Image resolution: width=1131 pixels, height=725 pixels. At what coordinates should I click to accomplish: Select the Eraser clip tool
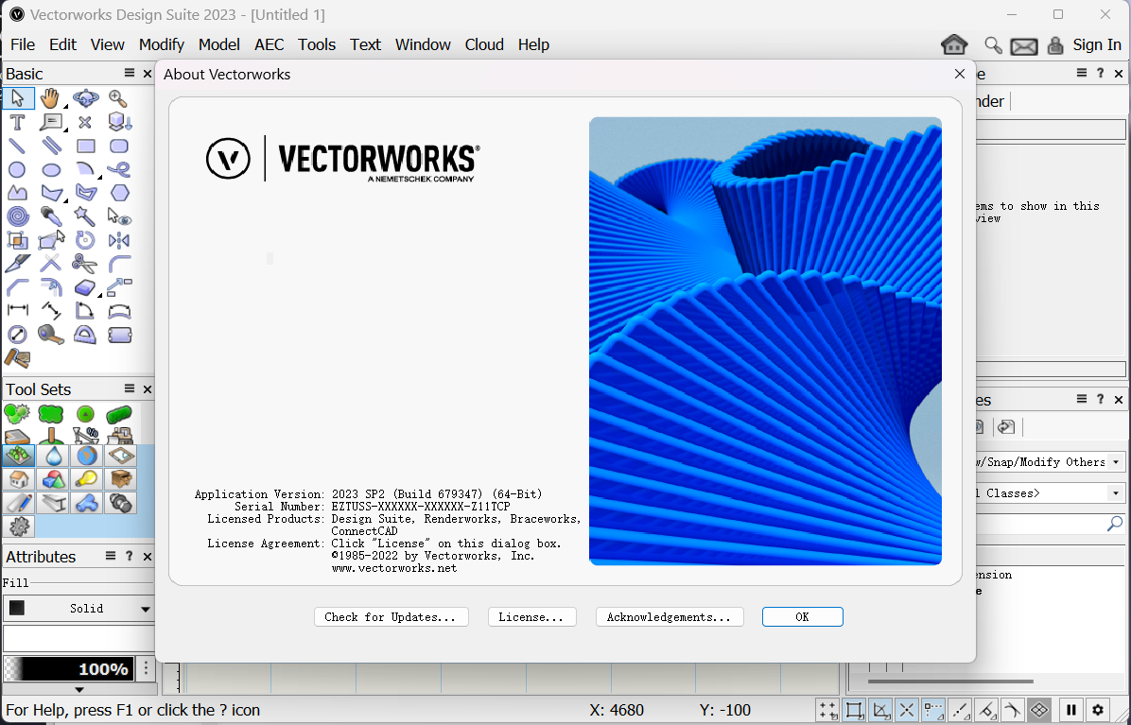tap(85, 286)
